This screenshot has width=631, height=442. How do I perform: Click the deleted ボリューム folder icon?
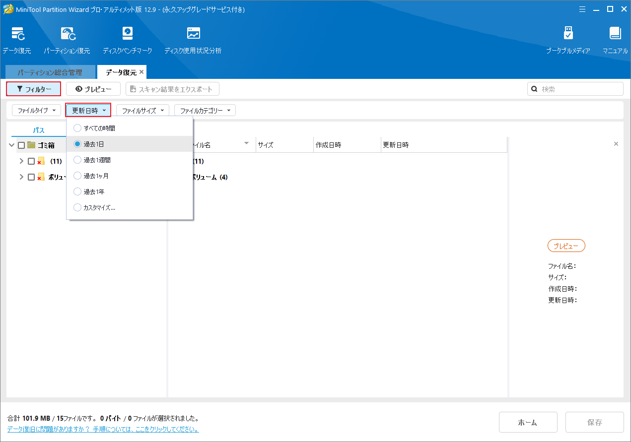pos(41,177)
